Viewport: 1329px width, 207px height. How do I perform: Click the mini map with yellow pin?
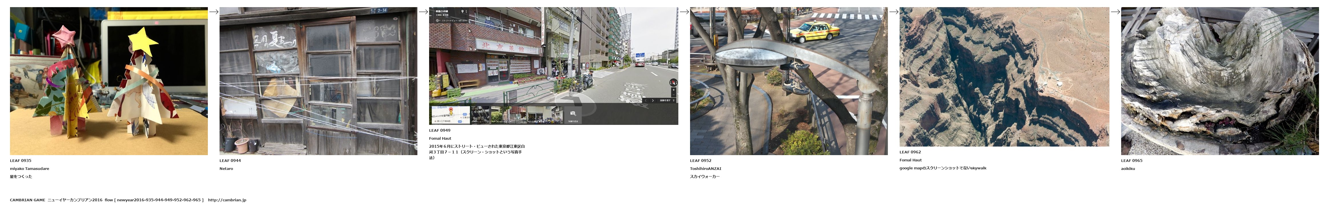pyautogui.click(x=451, y=115)
